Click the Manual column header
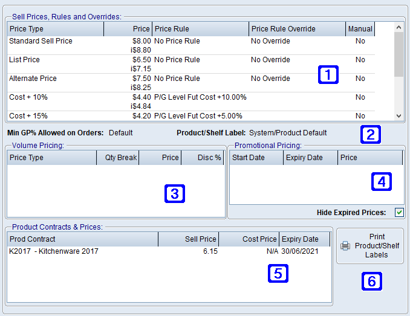Viewport: 410px width, 316px height. (360, 28)
